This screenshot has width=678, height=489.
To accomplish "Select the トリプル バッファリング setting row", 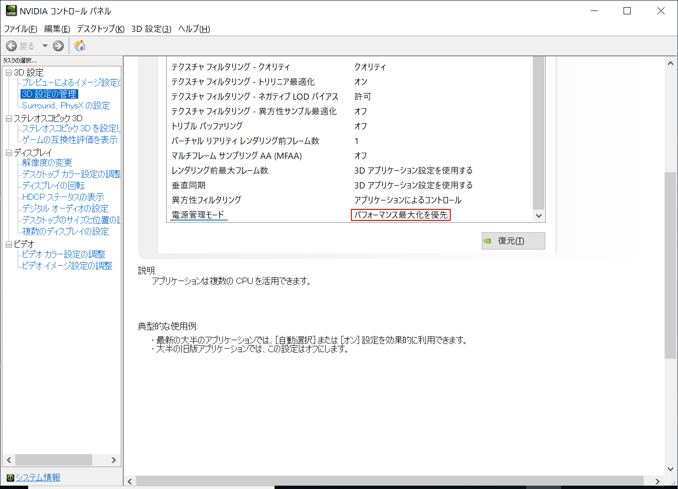I will click(349, 126).
